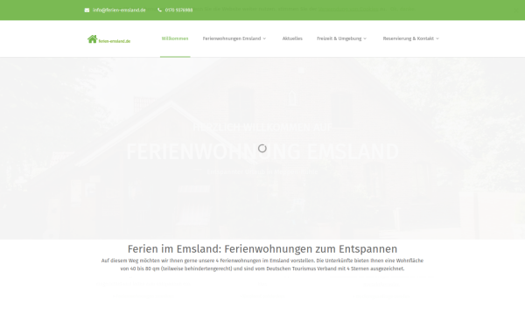Image resolution: width=525 pixels, height=328 pixels.
Task: Click the green house logo icon
Action: (x=93, y=38)
